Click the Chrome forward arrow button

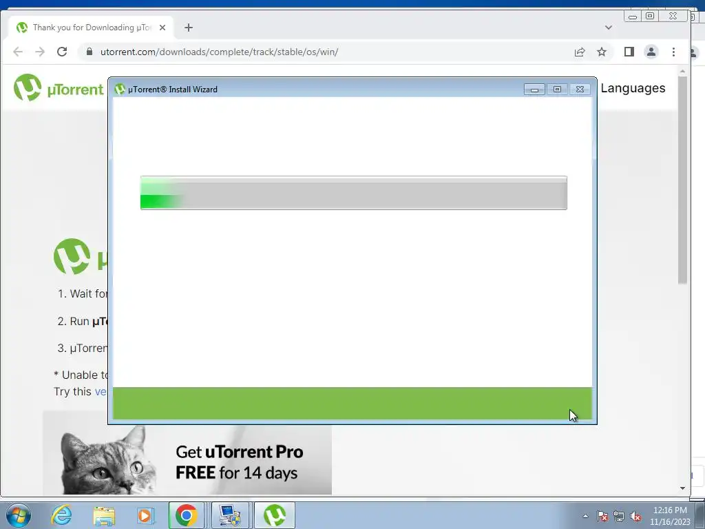tap(40, 52)
